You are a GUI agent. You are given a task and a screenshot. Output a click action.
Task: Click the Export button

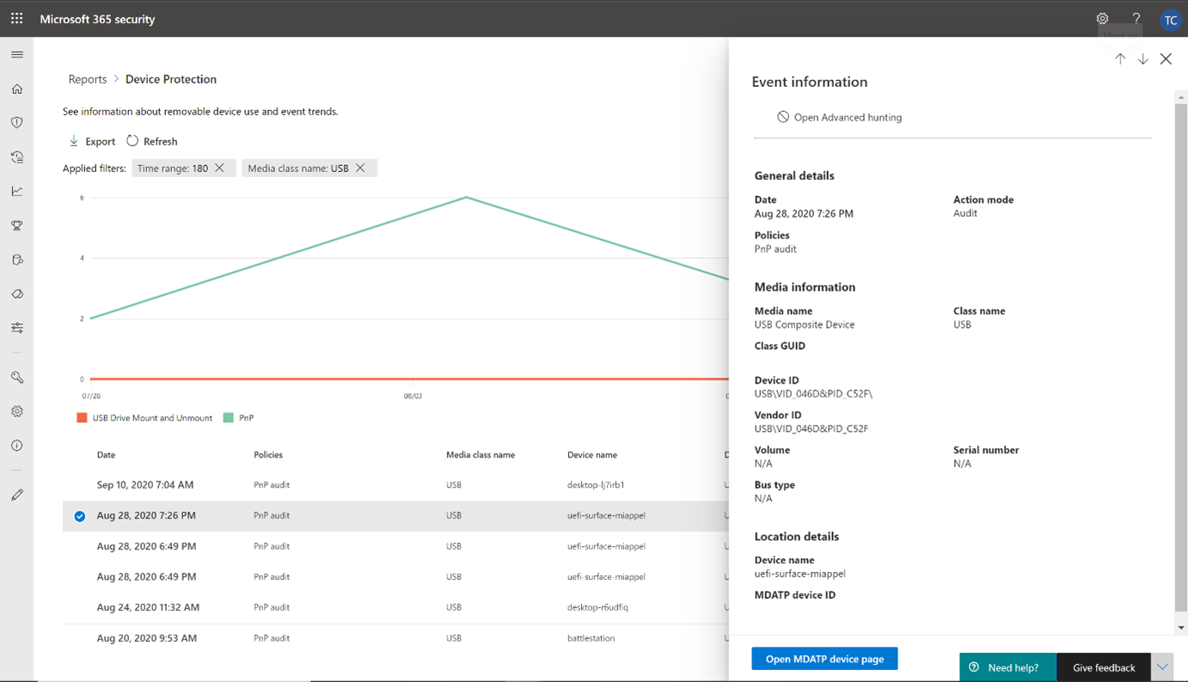(x=92, y=141)
